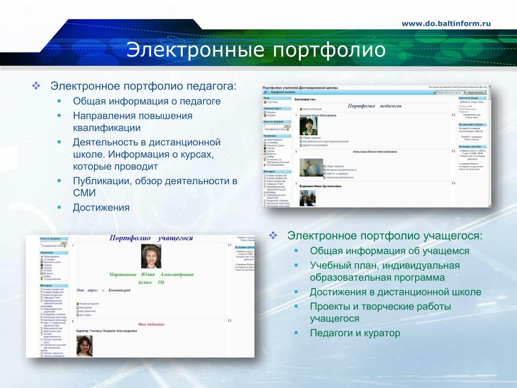517x388 pixels.
Task: Toggle section 3 highlight box in teachers portfolio
Action: (x=453, y=183)
